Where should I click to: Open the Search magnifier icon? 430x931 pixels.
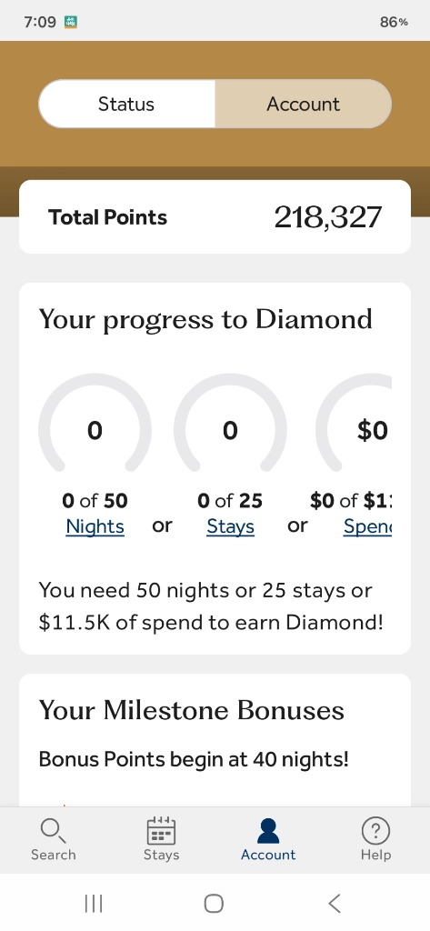pos(53,831)
